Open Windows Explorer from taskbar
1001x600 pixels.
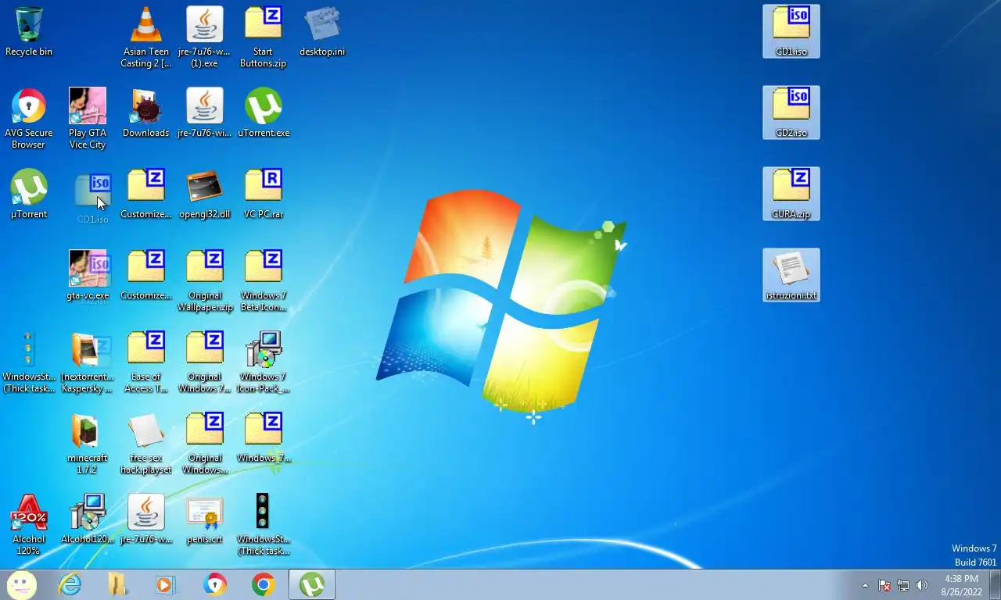(x=118, y=584)
